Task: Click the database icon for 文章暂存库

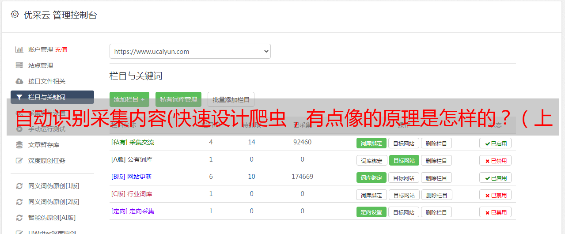Action: [x=19, y=145]
